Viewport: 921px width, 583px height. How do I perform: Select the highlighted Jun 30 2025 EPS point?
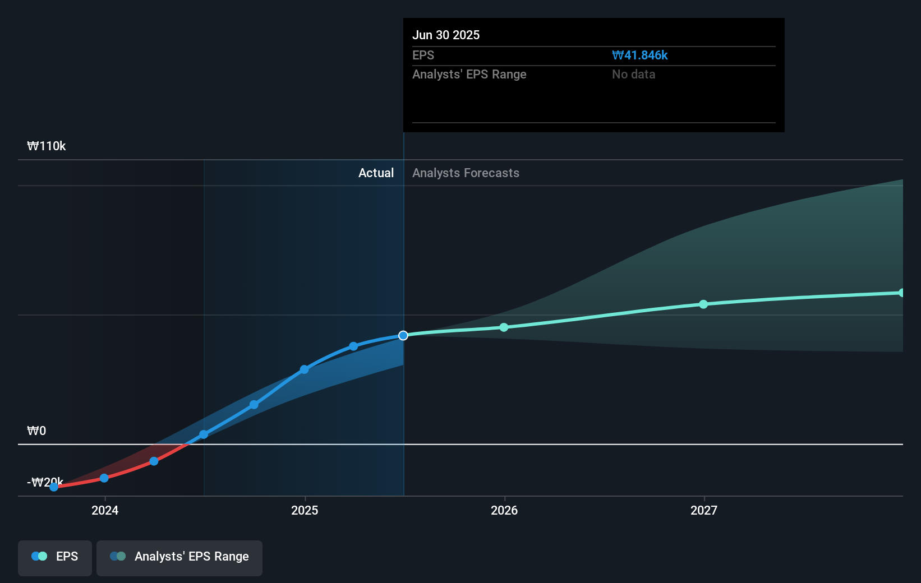point(403,335)
